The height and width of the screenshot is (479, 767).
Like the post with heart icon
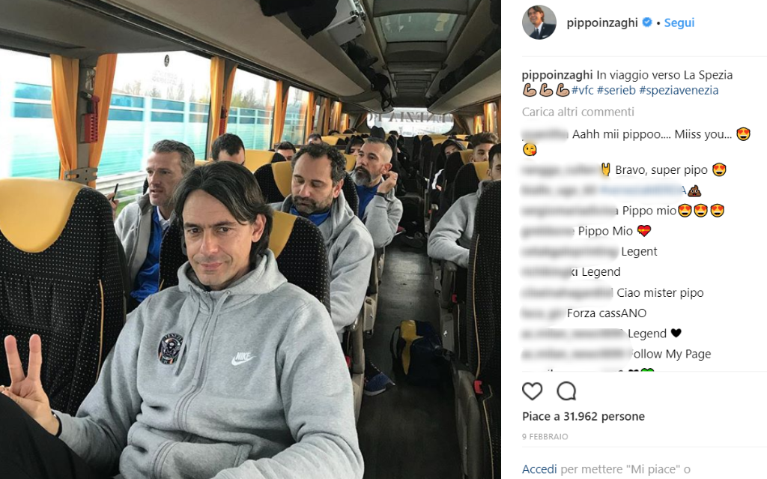533,391
